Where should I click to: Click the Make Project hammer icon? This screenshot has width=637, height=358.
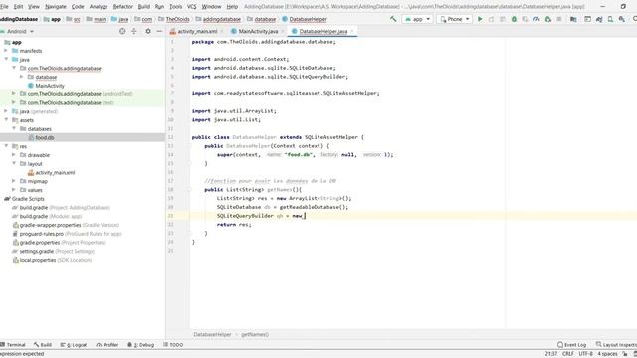click(x=393, y=19)
